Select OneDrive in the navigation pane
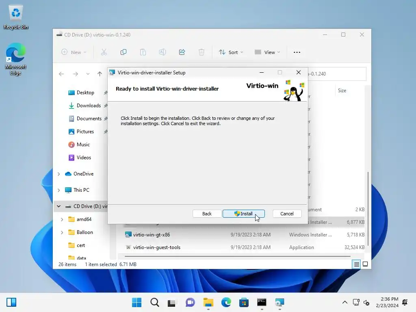This screenshot has width=416, height=312. [x=83, y=174]
